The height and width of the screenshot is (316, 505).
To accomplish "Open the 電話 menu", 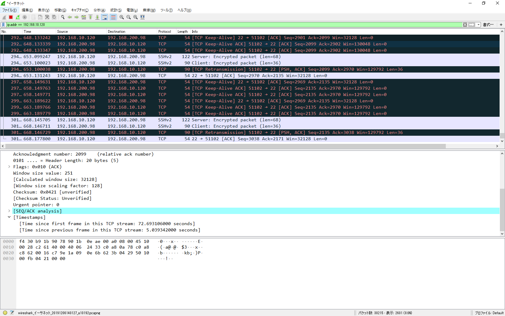I will [x=132, y=10].
